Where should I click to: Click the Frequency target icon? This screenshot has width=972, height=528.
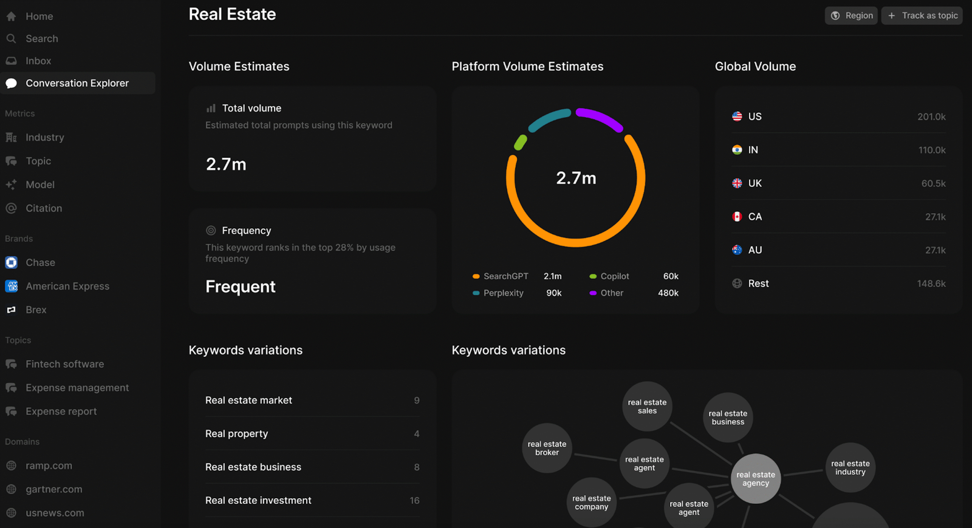click(x=211, y=231)
